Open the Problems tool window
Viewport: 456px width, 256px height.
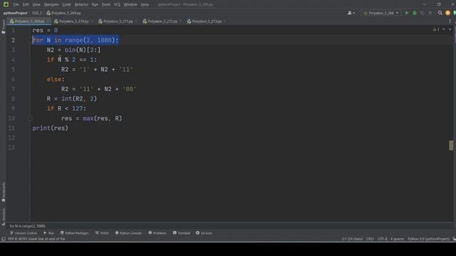[157, 233]
